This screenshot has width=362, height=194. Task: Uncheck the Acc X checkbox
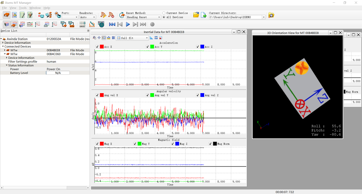(97, 47)
